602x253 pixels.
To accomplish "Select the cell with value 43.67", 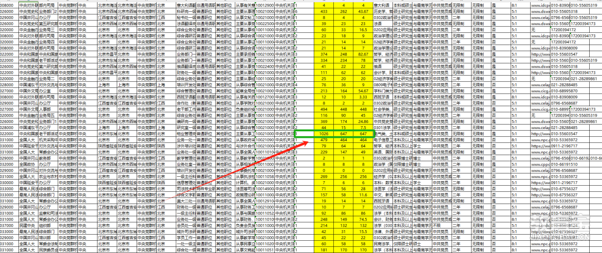I will pos(363,12).
